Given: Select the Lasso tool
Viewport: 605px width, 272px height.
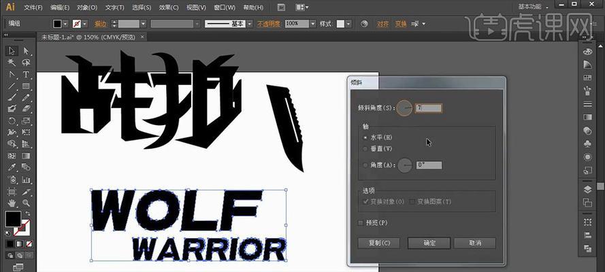Looking at the screenshot, I should coord(26,63).
